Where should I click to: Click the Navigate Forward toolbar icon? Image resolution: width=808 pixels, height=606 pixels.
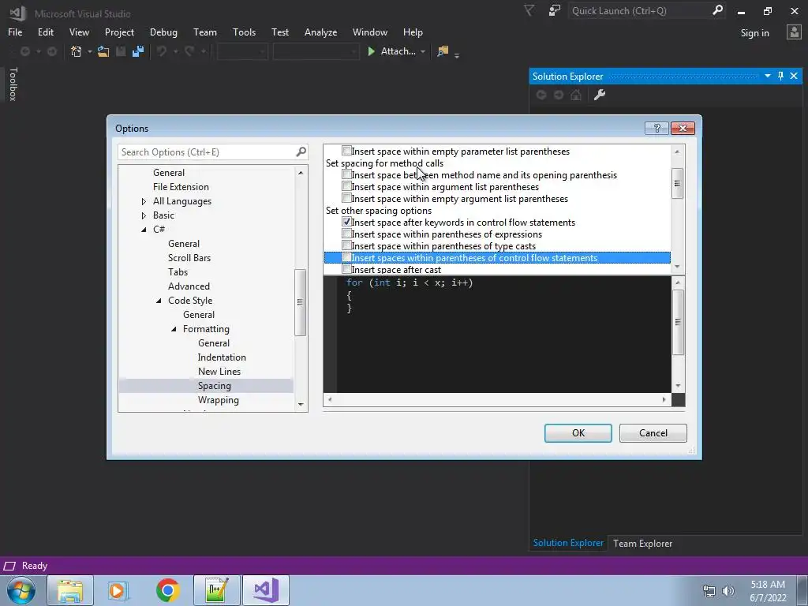(x=52, y=51)
